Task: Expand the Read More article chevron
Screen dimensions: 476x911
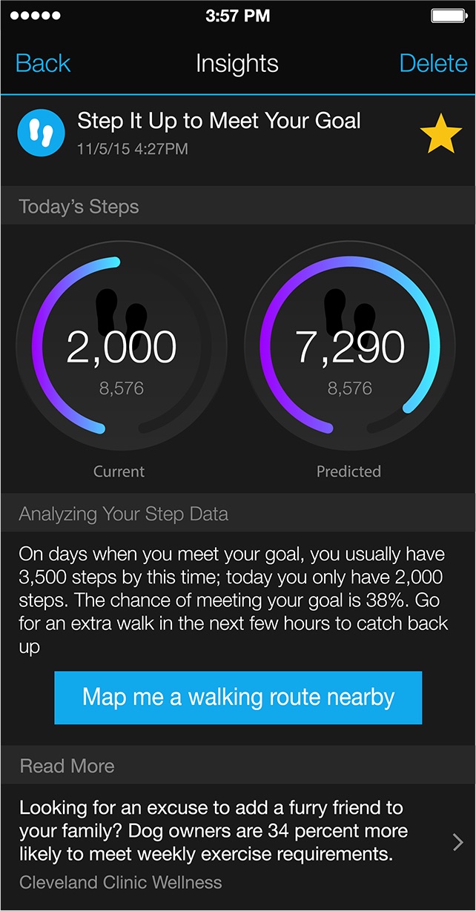Action: pos(457,842)
